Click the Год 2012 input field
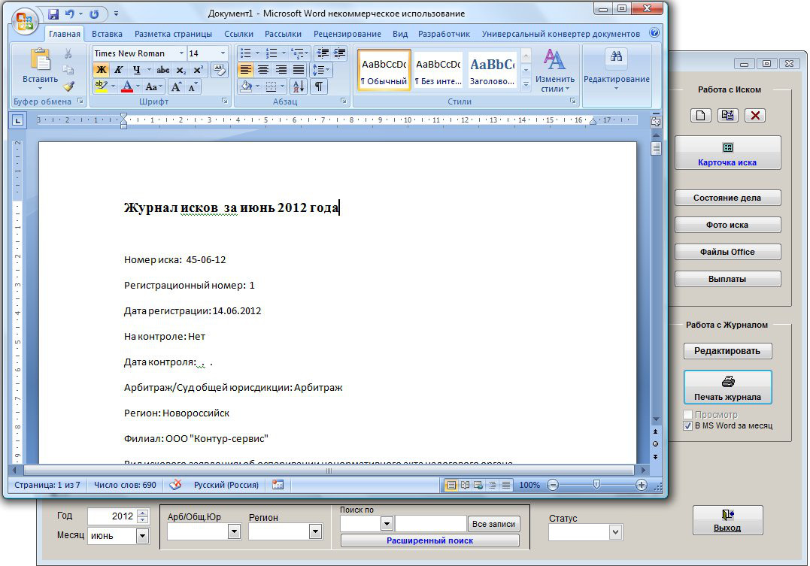 (x=111, y=516)
